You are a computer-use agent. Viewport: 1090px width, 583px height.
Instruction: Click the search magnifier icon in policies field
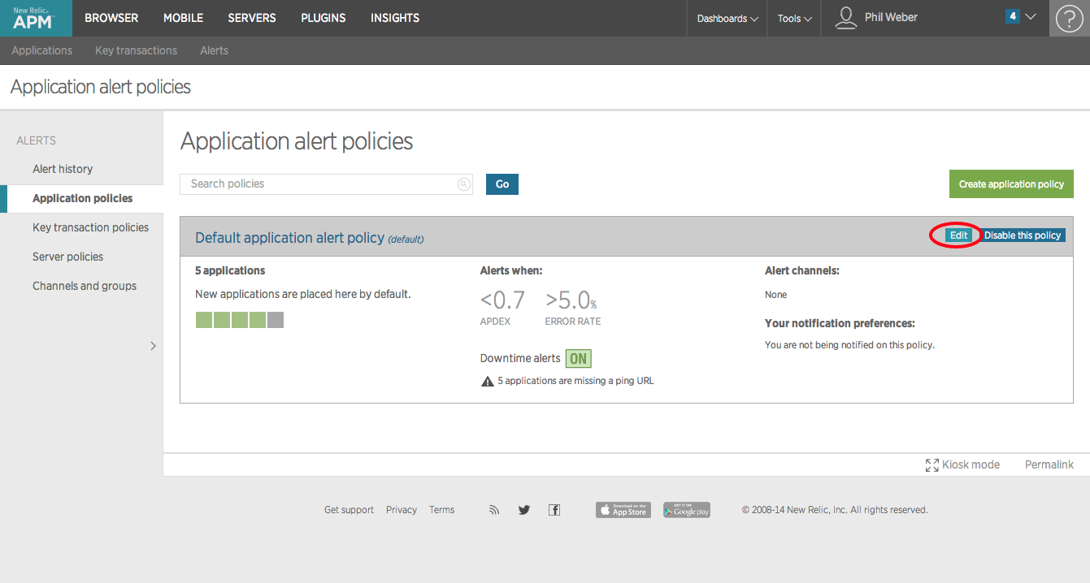click(463, 184)
